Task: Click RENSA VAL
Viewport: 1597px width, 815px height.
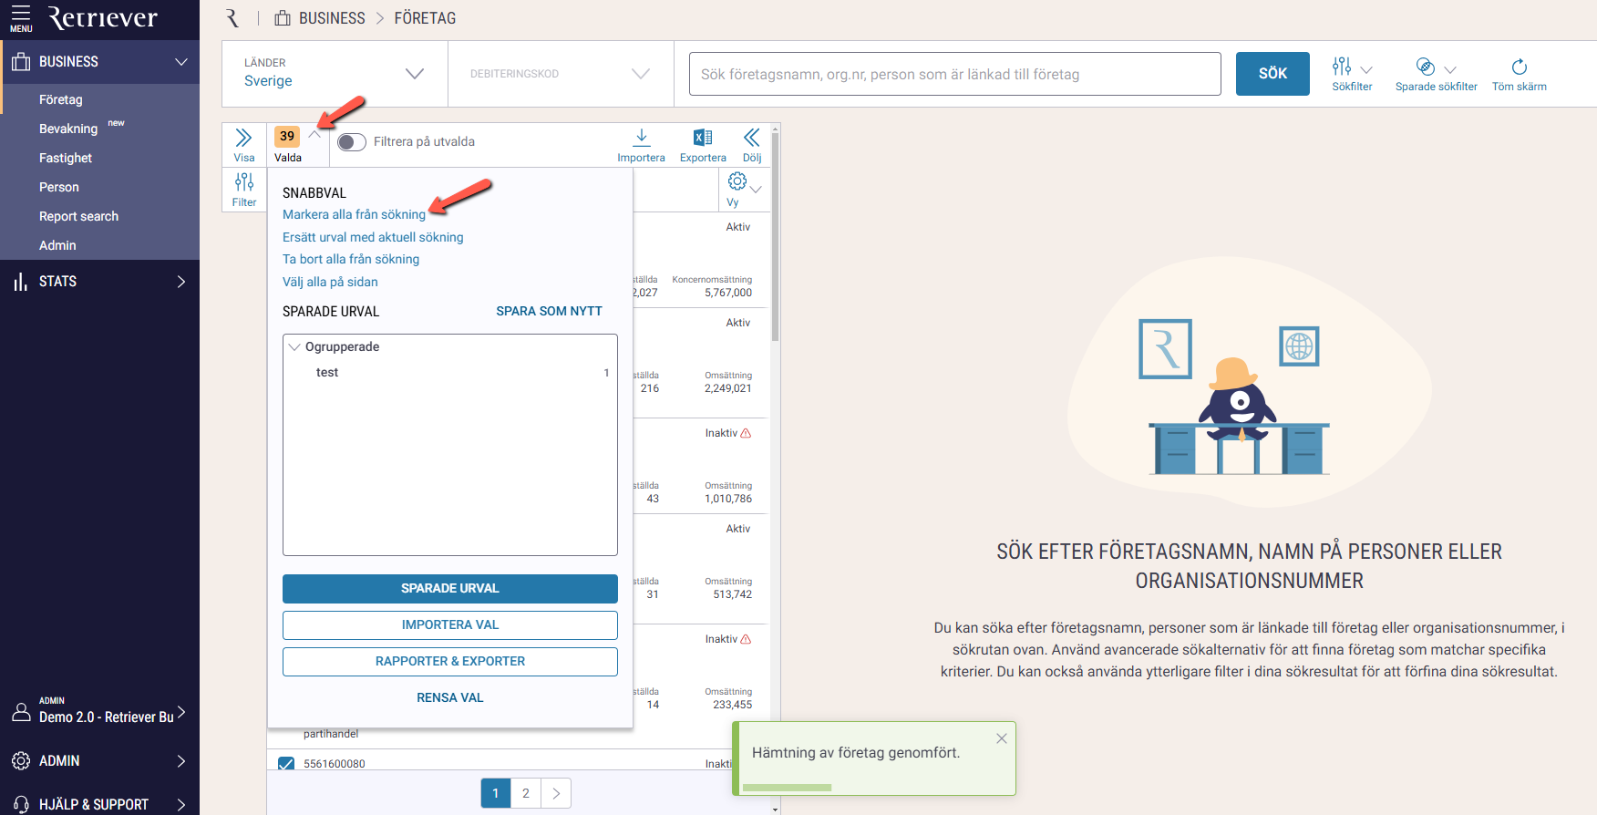Action: click(x=450, y=697)
